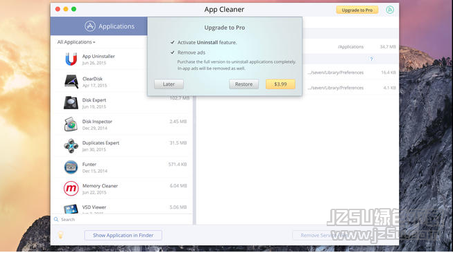Screen dimensions: 453x253
Task: Click the lightbulb tips icon
Action: [60, 235]
